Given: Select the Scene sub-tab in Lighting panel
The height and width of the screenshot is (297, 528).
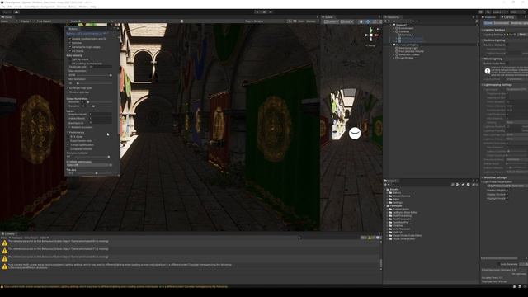Looking at the screenshot, I should coord(488,23).
